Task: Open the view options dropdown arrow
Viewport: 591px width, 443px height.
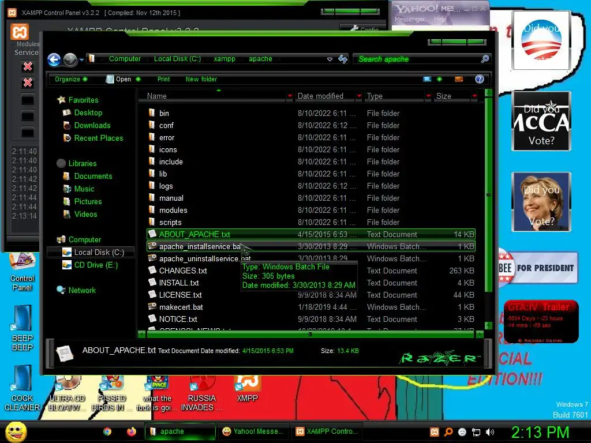Action: pyautogui.click(x=439, y=79)
